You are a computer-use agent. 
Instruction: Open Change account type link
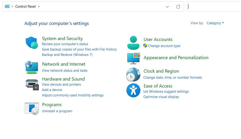(164, 46)
